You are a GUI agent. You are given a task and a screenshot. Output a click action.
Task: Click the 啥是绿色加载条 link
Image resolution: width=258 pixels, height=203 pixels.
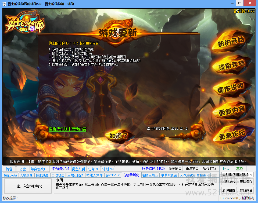[x=153, y=168]
